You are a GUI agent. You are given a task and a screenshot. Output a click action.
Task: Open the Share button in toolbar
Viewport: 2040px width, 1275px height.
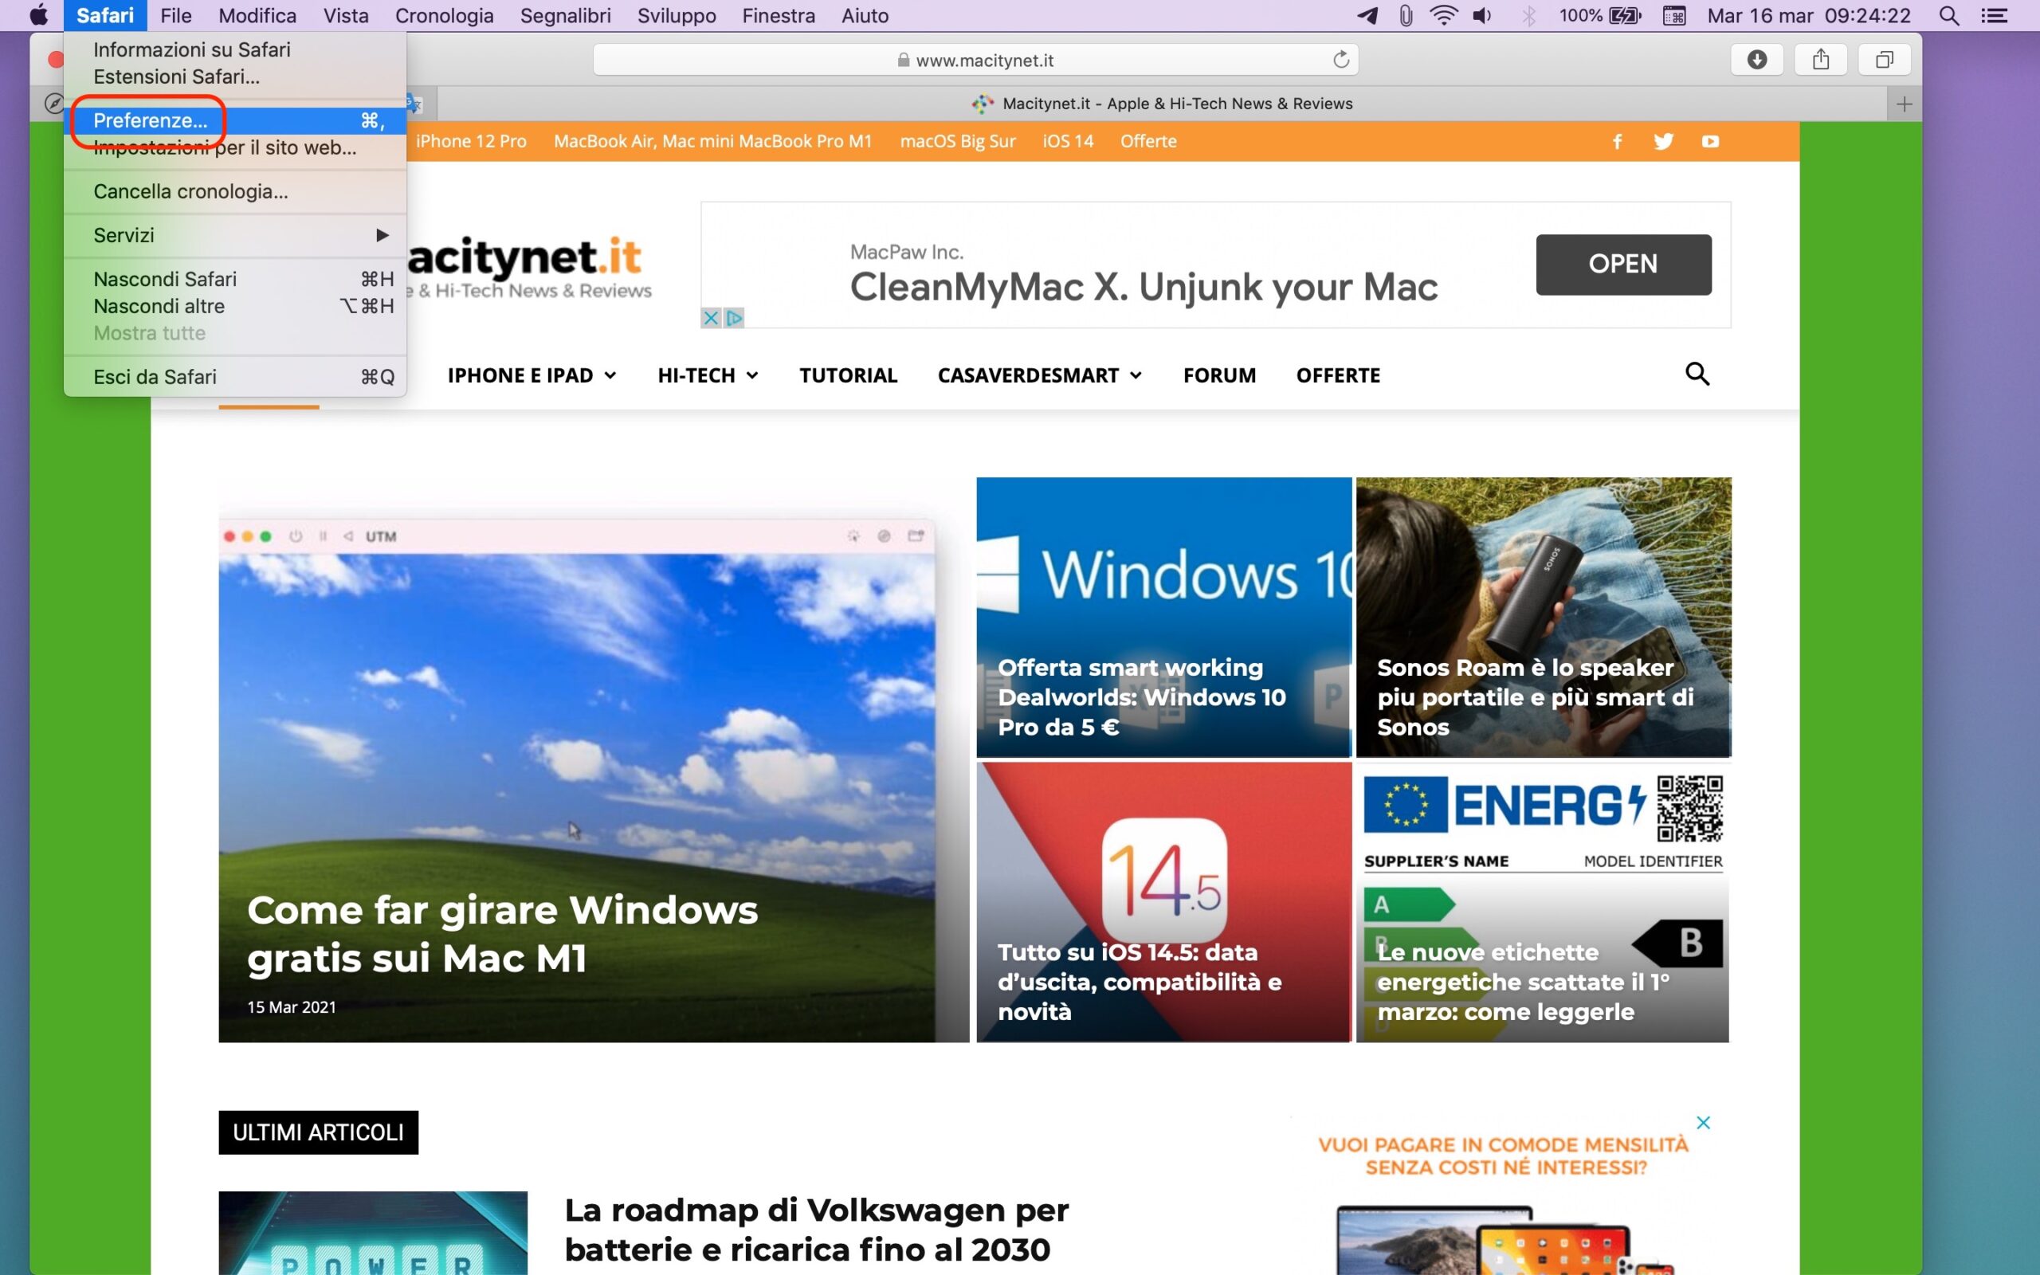(1821, 60)
